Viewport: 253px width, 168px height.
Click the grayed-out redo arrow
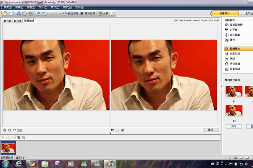click(x=58, y=13)
